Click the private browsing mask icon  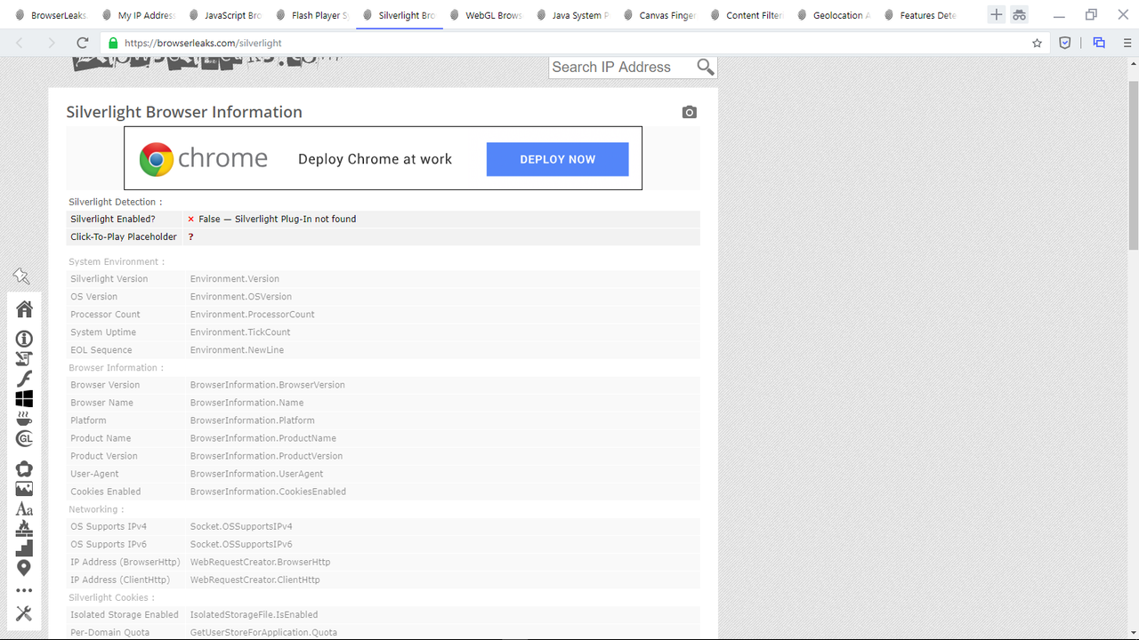click(x=1019, y=15)
